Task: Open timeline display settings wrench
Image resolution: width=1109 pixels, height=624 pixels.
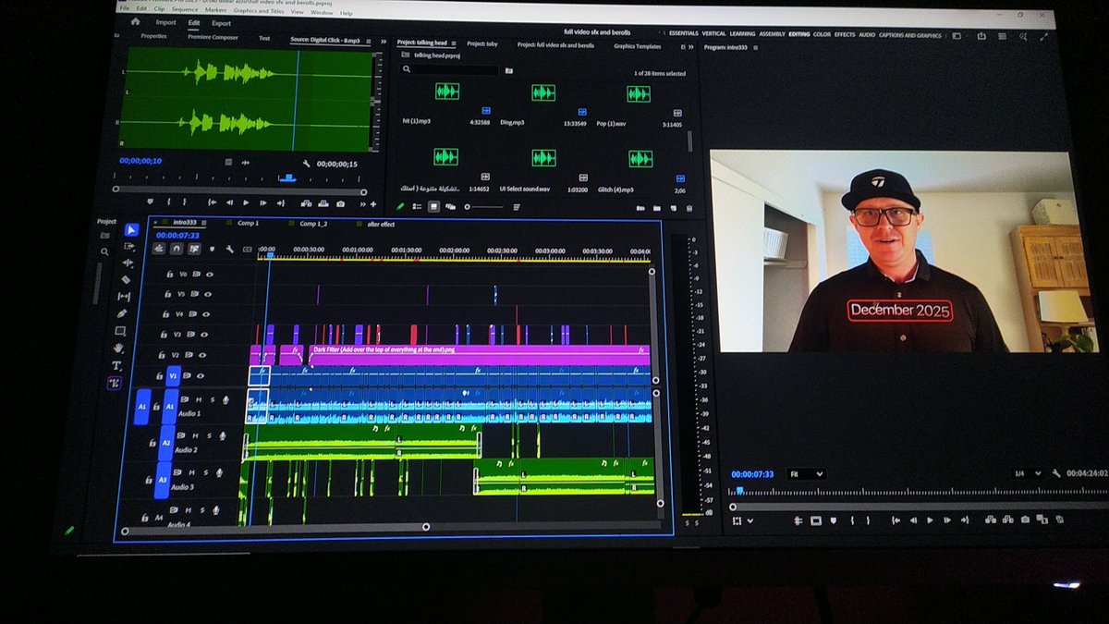Action: click(229, 249)
